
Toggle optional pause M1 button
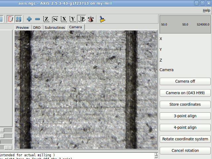click(x=19, y=19)
